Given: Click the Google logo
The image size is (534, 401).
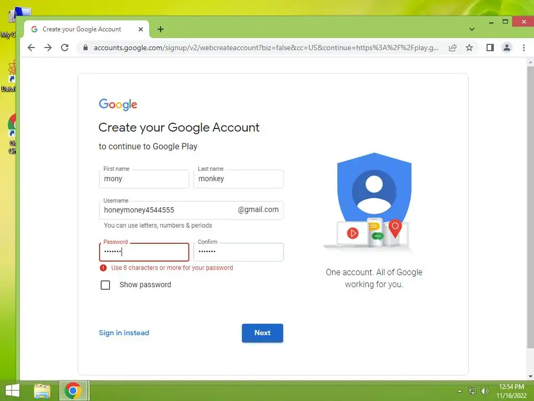Looking at the screenshot, I should 118,104.
